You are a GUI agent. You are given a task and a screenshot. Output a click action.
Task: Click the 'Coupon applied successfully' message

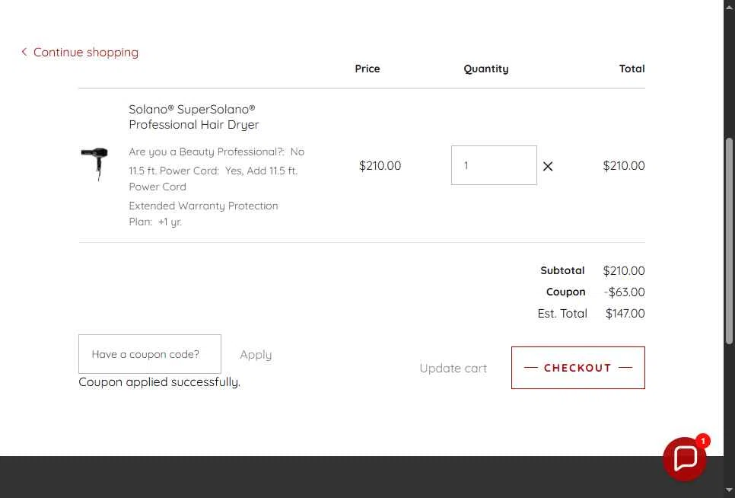[159, 382]
